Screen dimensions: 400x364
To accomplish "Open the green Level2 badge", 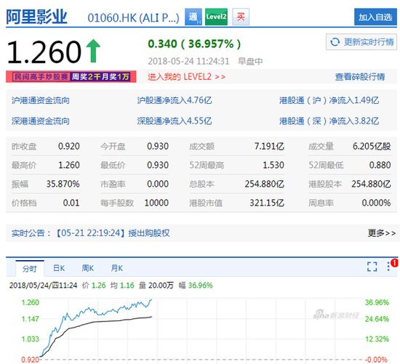I will 216,17.
